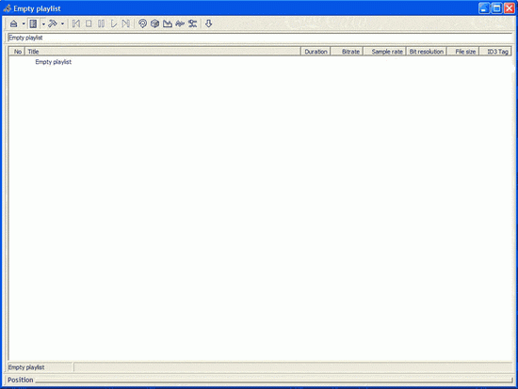This screenshot has height=389, width=518.
Task: Skip to previous track
Action: click(76, 23)
